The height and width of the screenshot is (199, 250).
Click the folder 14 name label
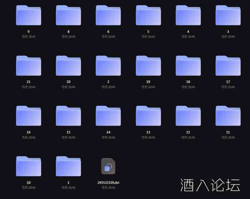pyautogui.click(x=108, y=132)
